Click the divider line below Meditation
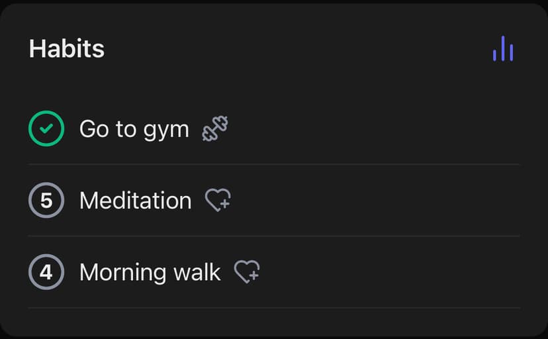The height and width of the screenshot is (339, 548). pyautogui.click(x=274, y=236)
